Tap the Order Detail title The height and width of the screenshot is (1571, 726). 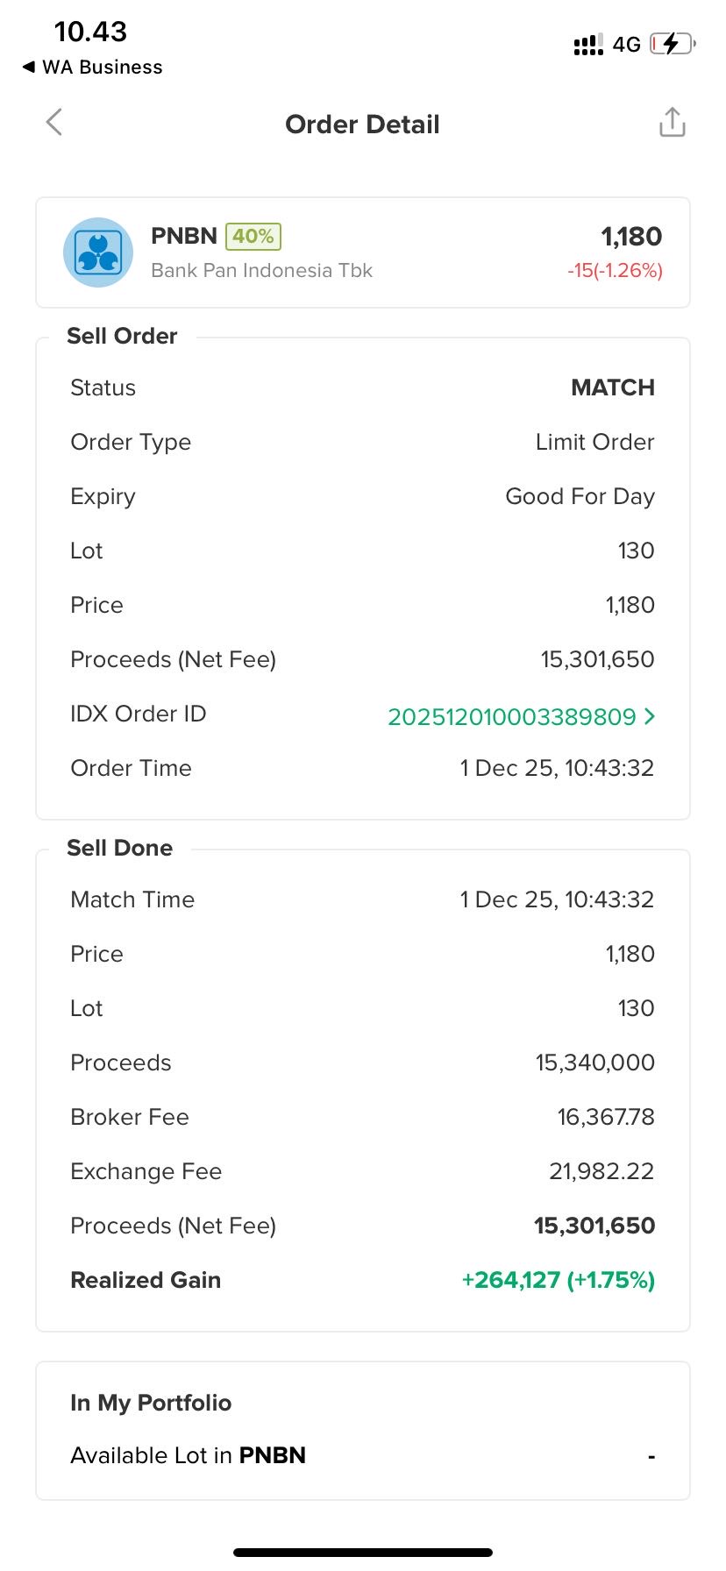coord(362,124)
